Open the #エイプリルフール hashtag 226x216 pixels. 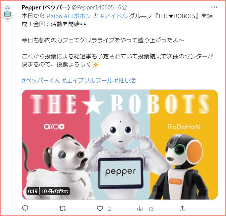87,81
